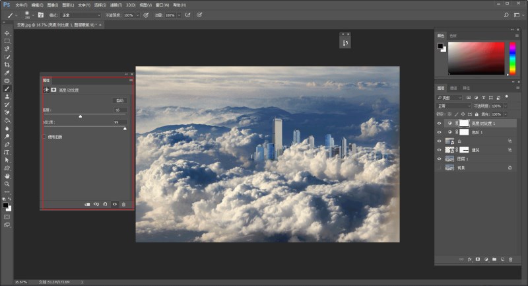The height and width of the screenshot is (286, 528).
Task: Open the 文件(F) menu
Action: click(x=20, y=5)
